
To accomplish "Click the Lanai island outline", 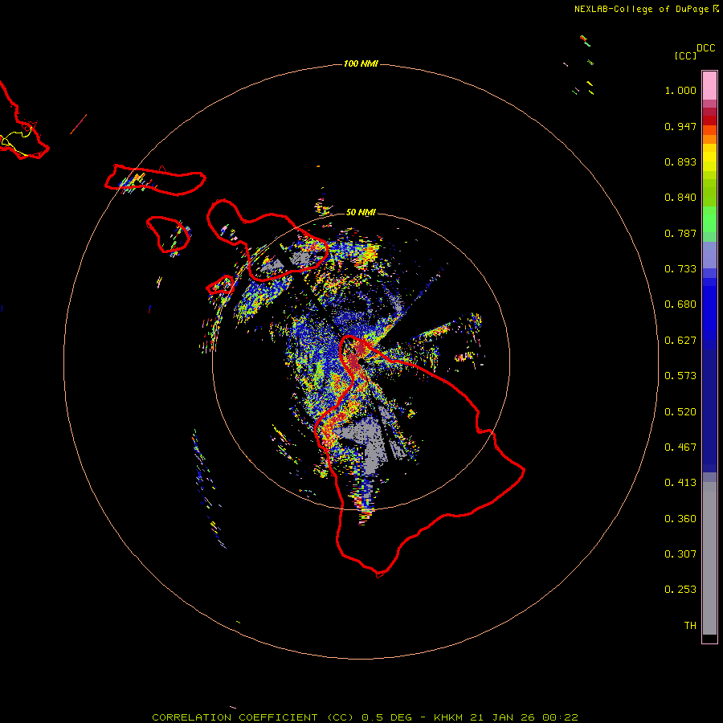I will click(169, 235).
